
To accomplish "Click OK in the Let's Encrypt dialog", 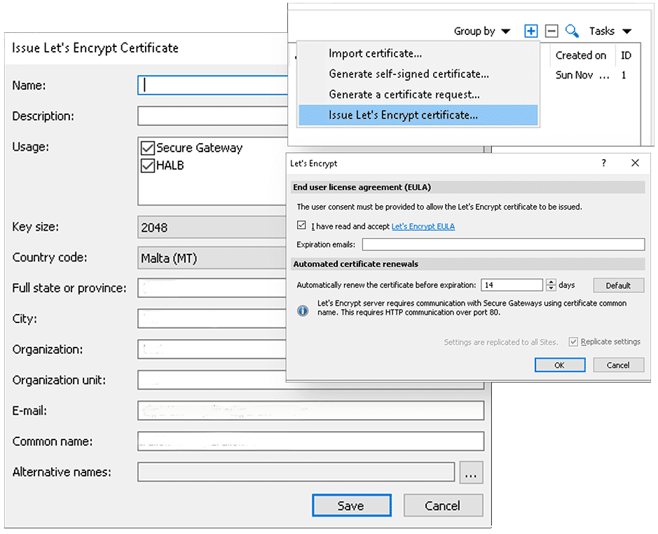I will click(560, 365).
